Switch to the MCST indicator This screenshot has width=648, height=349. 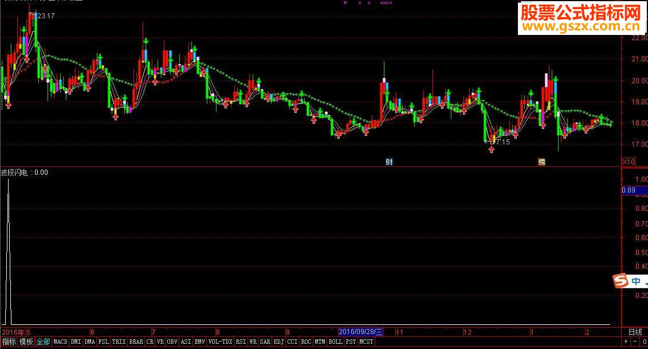pyautogui.click(x=366, y=342)
